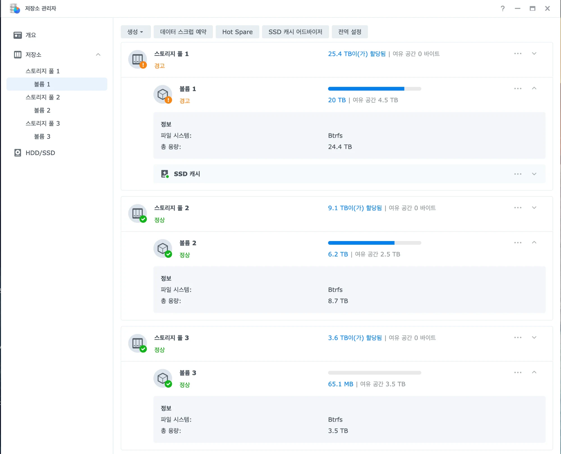Expand 스토리지 풀 3 details chevron
561x454 pixels.
coord(534,337)
